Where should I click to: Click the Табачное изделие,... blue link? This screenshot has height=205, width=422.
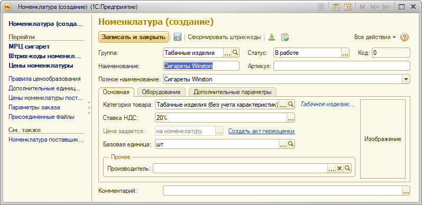coord(327,105)
